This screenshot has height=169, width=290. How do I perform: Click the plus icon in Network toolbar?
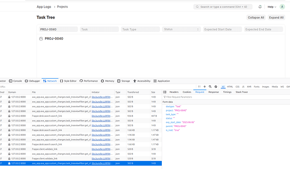pyautogui.click(x=205, y=86)
